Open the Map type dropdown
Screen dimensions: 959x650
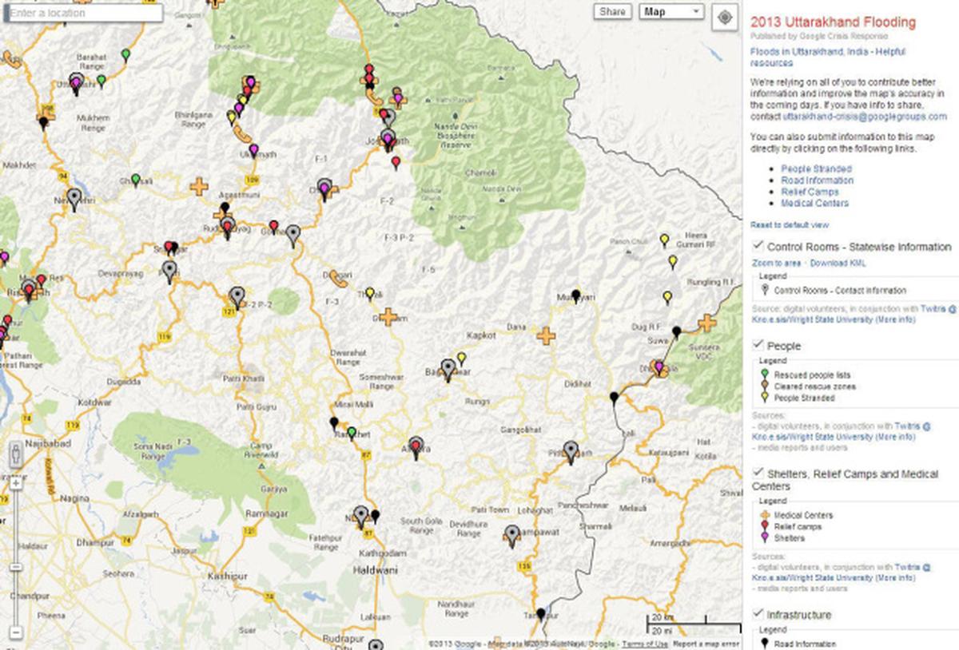pos(671,12)
